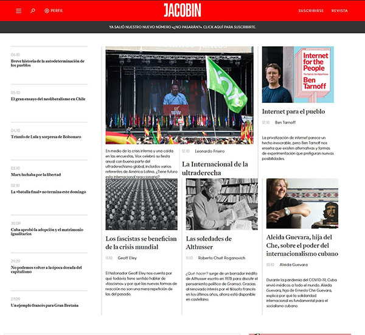Open 'Breve historia de la autodeterminación' article

coord(47,63)
